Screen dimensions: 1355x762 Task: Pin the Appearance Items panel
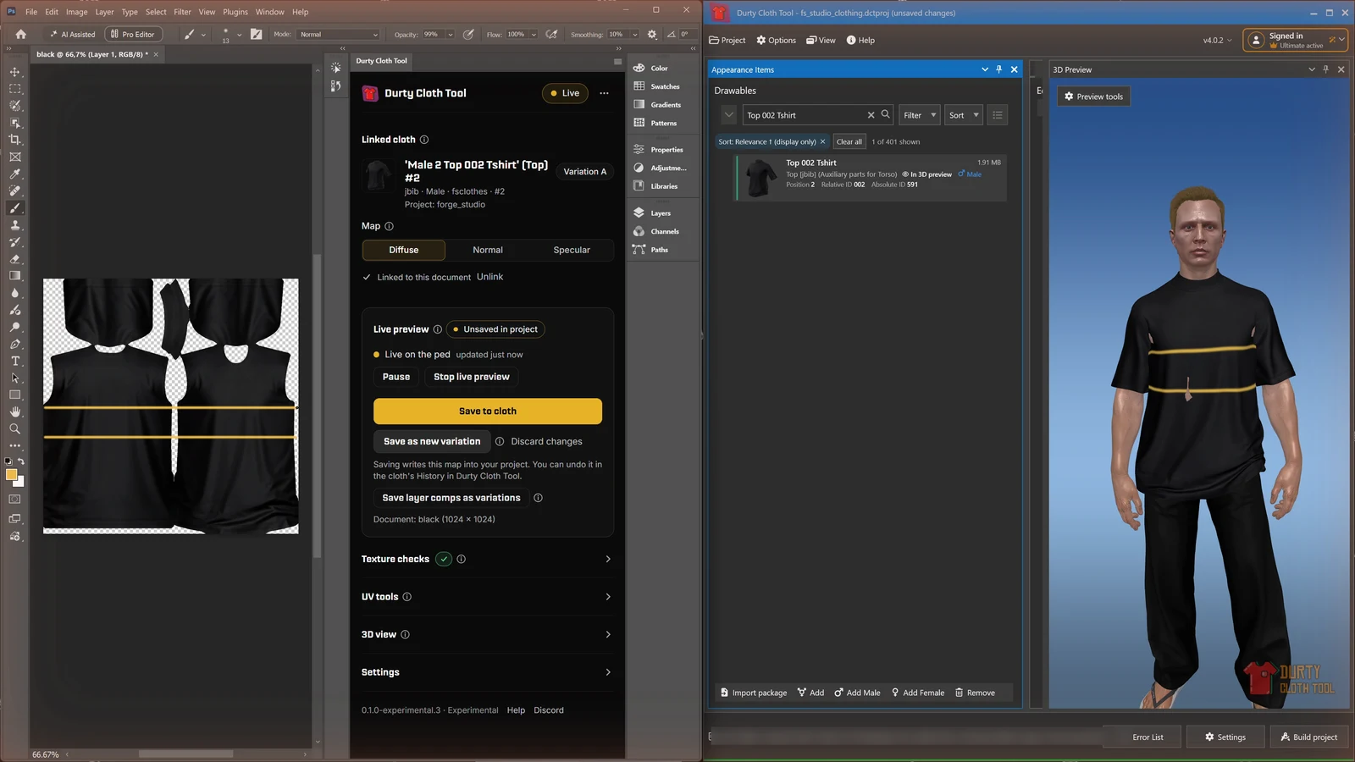[x=999, y=69]
